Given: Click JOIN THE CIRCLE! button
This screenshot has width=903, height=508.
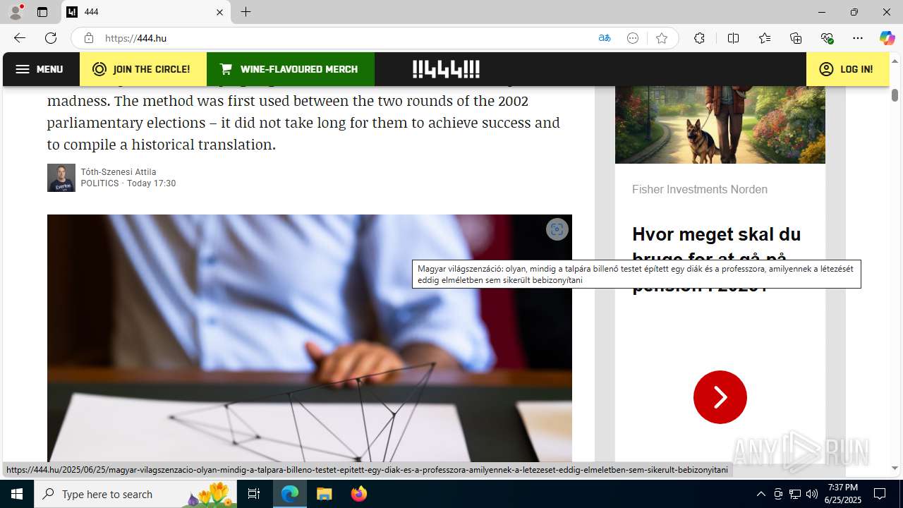Looking at the screenshot, I should point(143,69).
